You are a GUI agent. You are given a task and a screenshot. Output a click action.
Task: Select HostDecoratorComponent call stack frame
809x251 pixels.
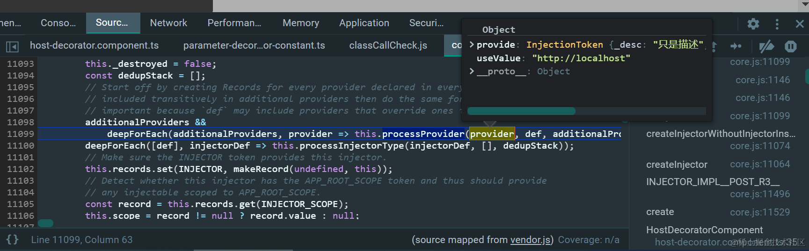704,230
